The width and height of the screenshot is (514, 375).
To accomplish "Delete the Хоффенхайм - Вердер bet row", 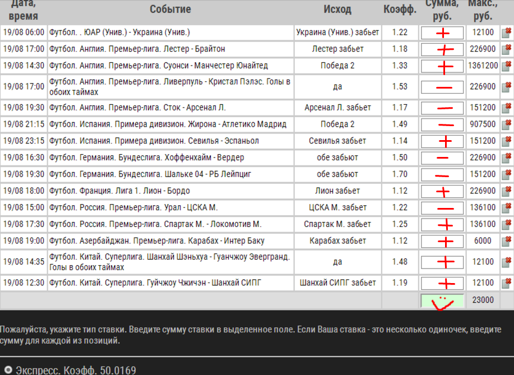I will click(507, 158).
